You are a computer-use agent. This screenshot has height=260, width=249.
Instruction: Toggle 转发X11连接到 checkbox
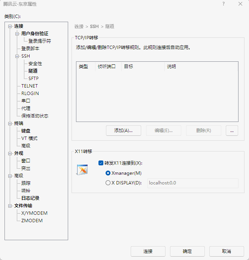(101, 163)
